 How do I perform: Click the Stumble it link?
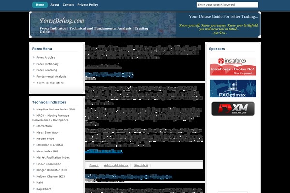(x=141, y=165)
